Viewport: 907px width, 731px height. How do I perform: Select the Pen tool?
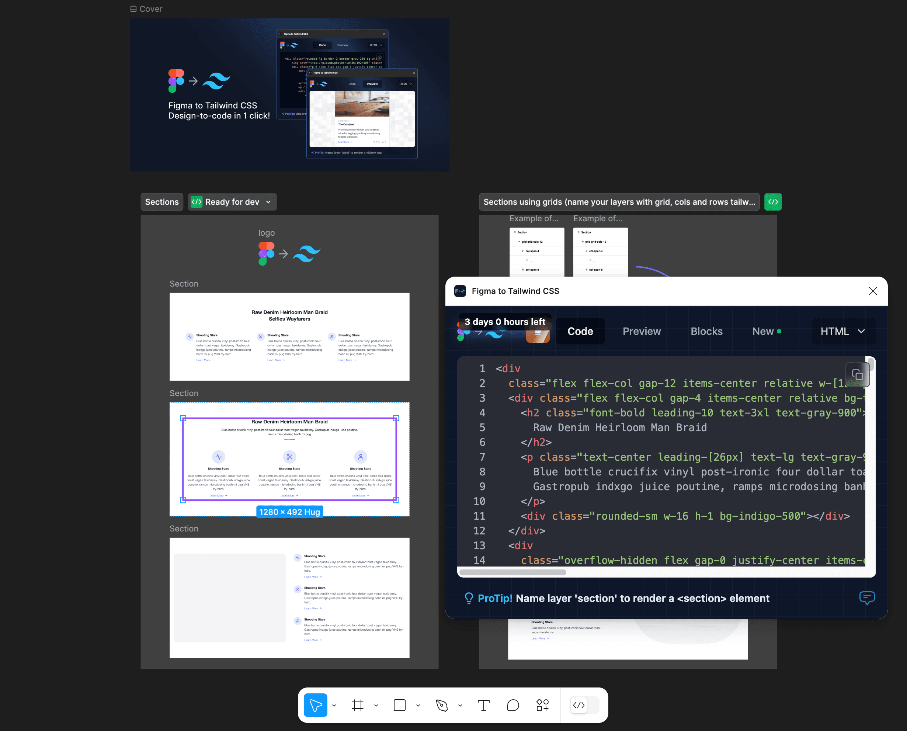point(441,705)
